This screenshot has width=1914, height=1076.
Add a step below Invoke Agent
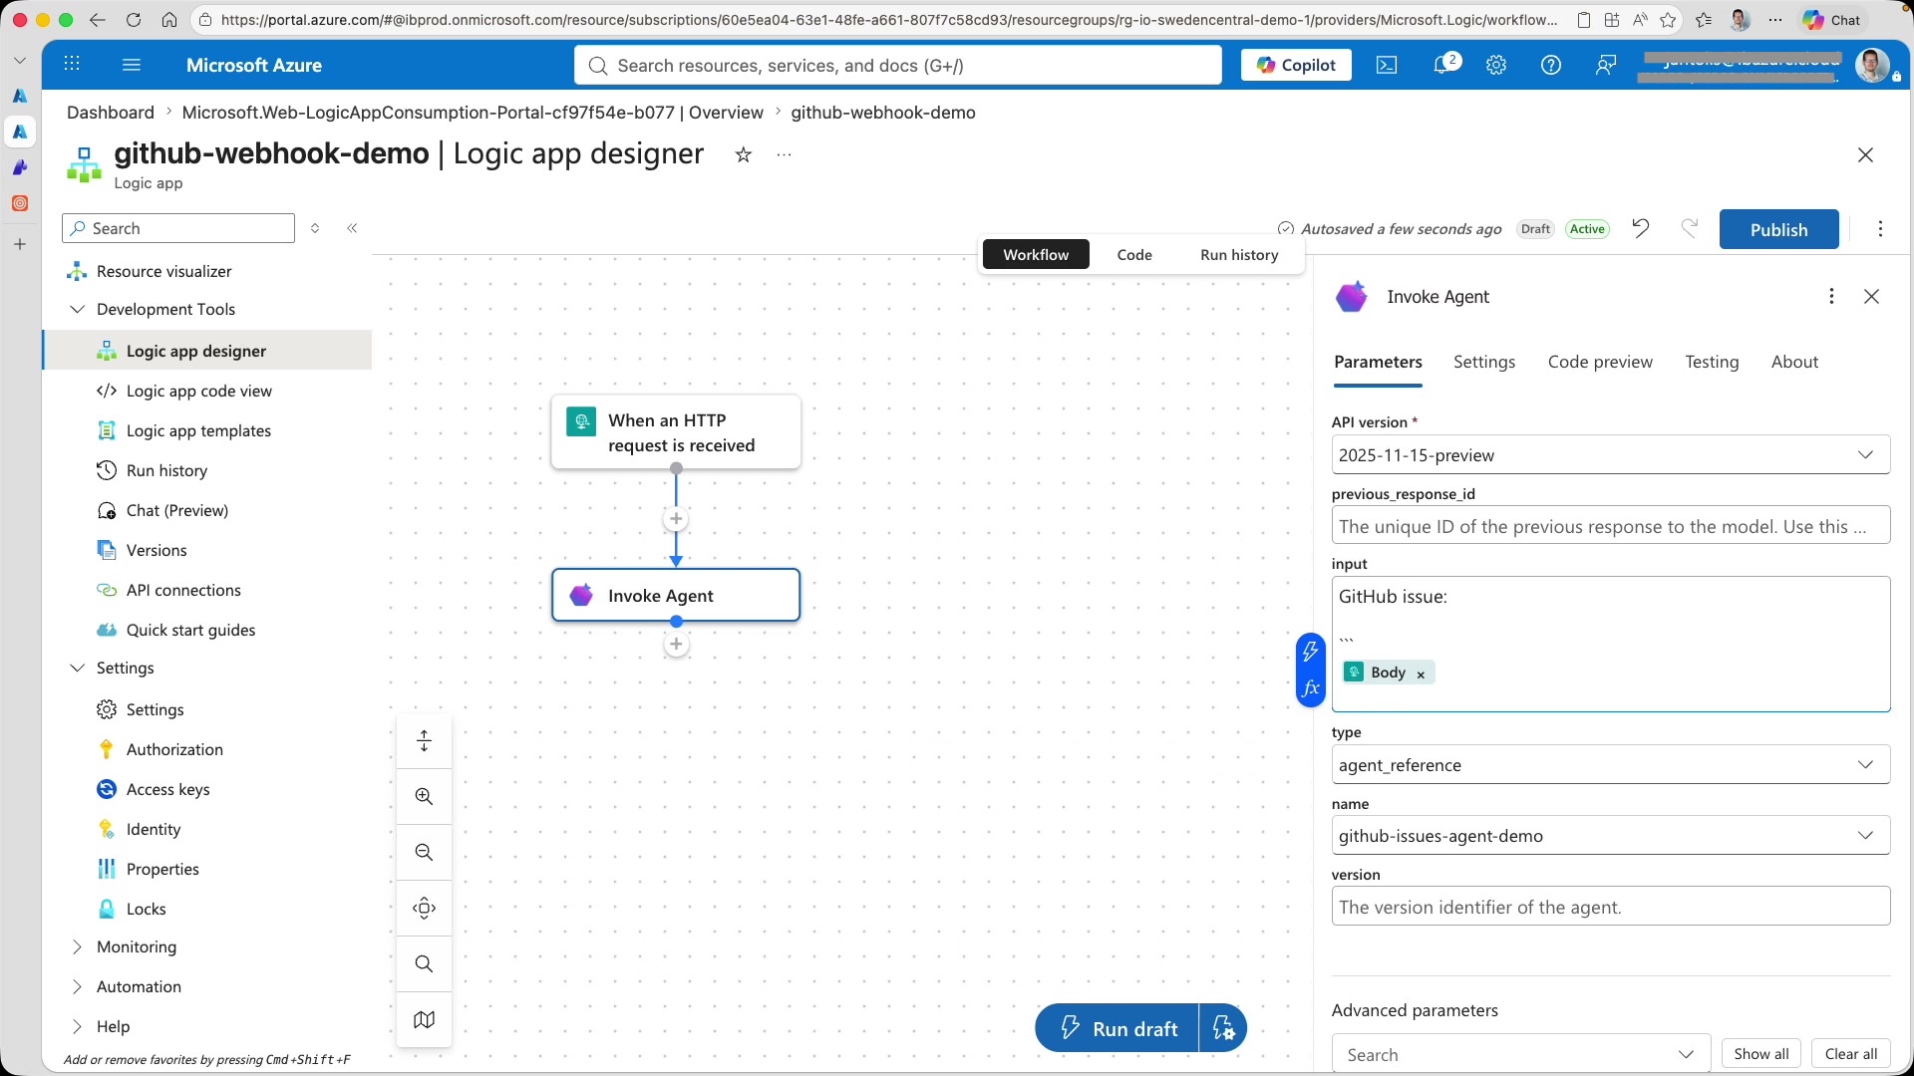point(676,645)
